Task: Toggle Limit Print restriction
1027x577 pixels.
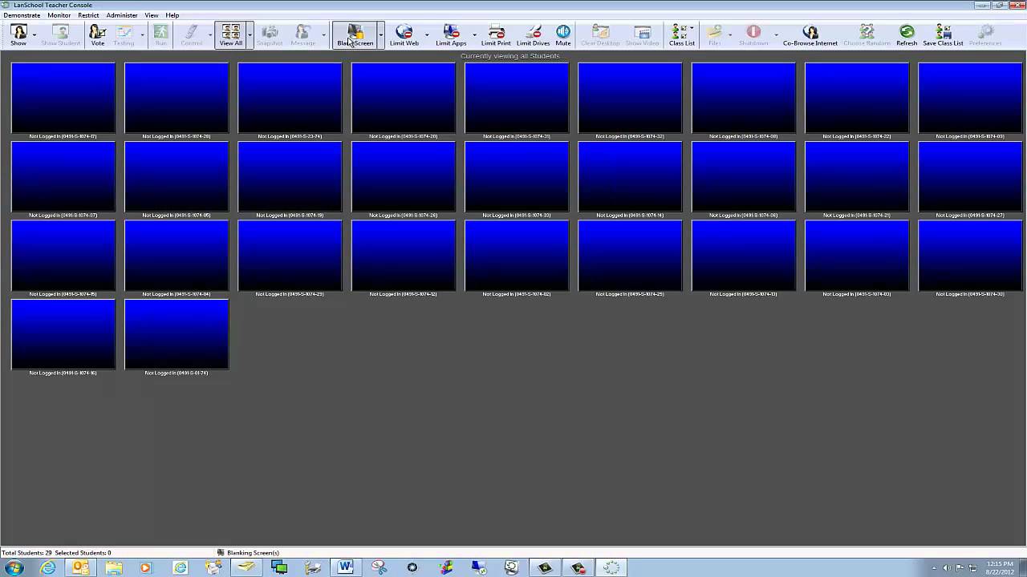Action: (x=496, y=34)
